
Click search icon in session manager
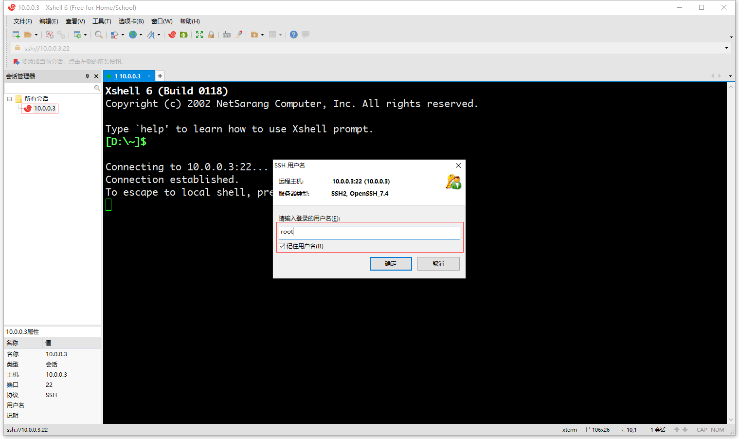tap(97, 88)
